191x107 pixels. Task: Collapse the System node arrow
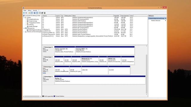click(24, 18)
